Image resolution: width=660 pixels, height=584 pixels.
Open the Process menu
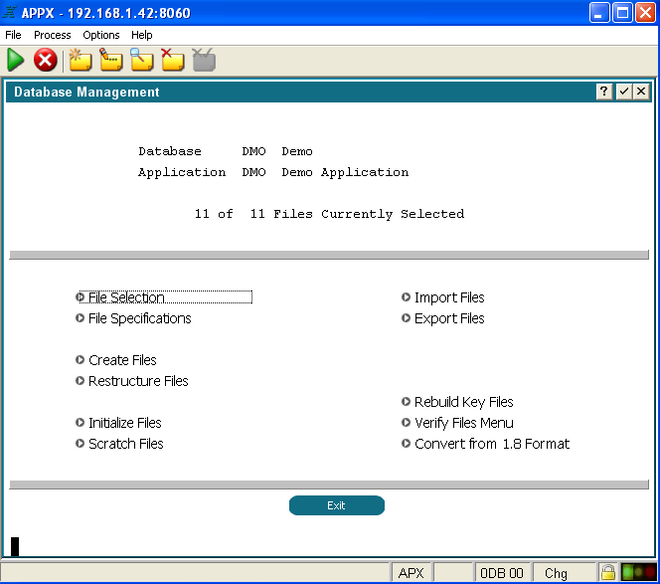click(x=53, y=35)
